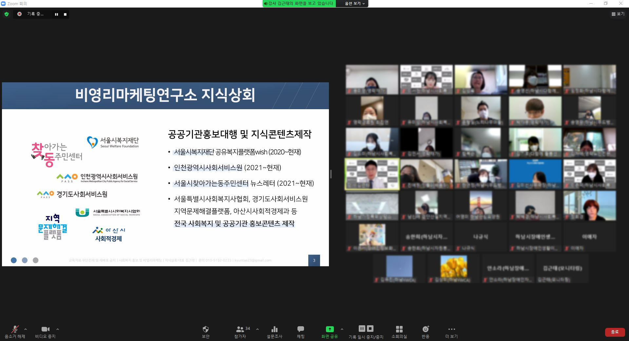Image resolution: width=629 pixels, height=341 pixels.
Task: Stop the video camera
Action: click(x=45, y=330)
